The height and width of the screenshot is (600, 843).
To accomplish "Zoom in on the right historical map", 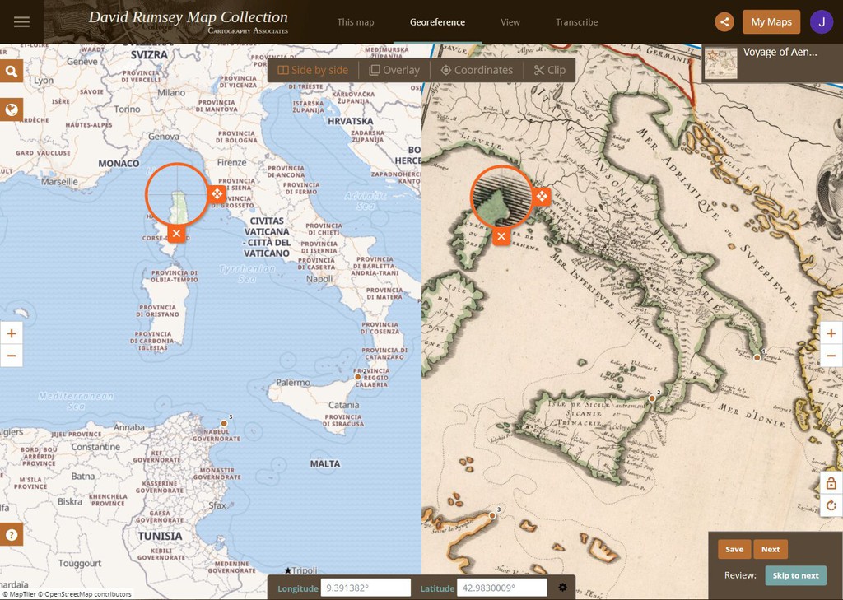I will [831, 333].
